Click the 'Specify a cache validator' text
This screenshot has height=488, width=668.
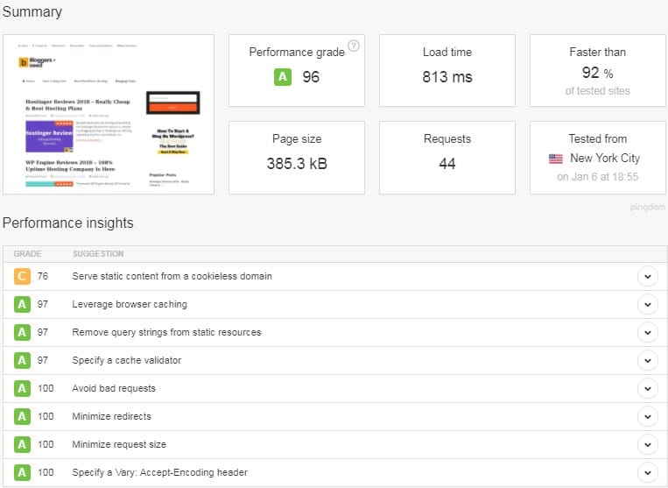pyautogui.click(x=127, y=361)
